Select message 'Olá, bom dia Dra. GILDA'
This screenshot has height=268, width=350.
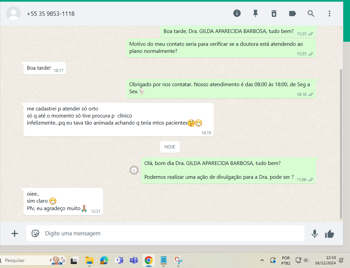click(229, 171)
